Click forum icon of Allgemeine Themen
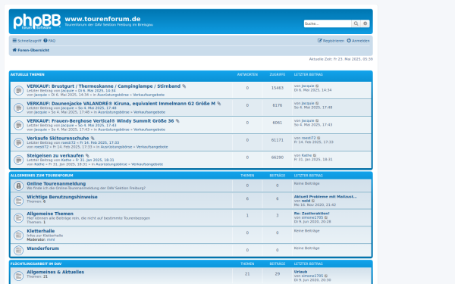Viewport: 455px width, 284px height. pos(18,217)
